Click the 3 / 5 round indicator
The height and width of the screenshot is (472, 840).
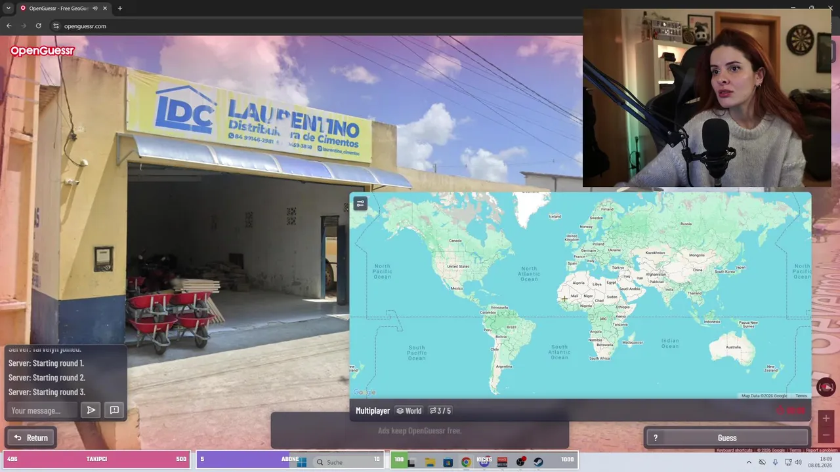point(440,411)
